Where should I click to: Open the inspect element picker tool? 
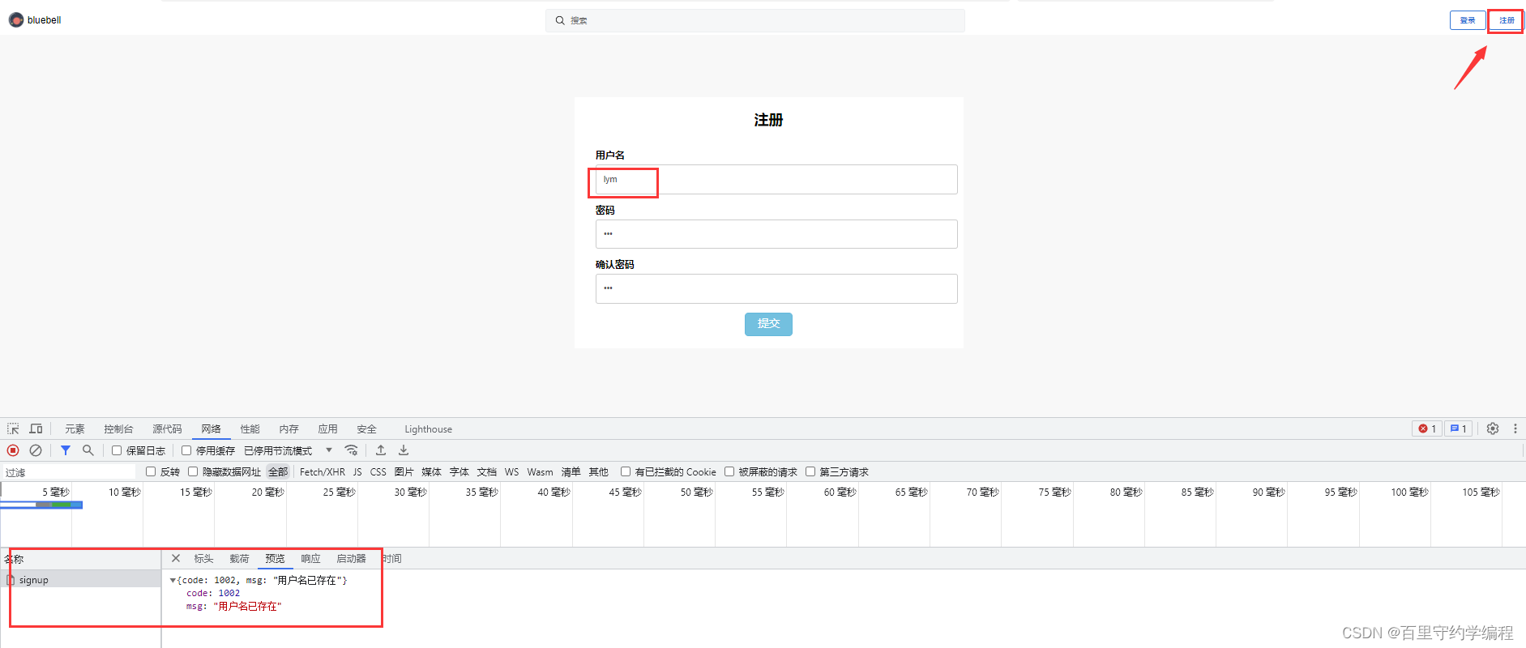tap(14, 428)
